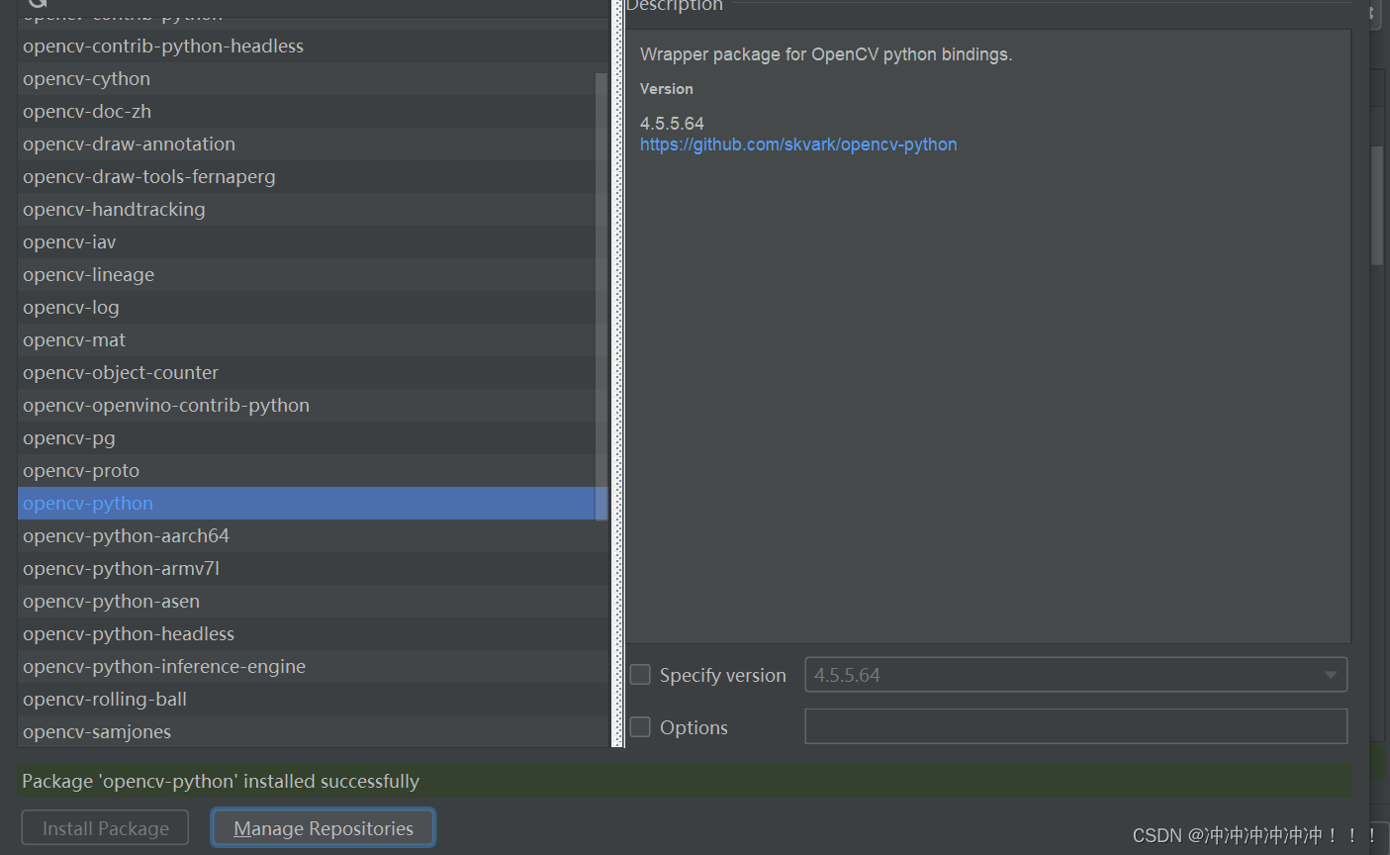Select the opencv-mat package
Viewport: 1390px width, 855px height.
pyautogui.click(x=314, y=339)
